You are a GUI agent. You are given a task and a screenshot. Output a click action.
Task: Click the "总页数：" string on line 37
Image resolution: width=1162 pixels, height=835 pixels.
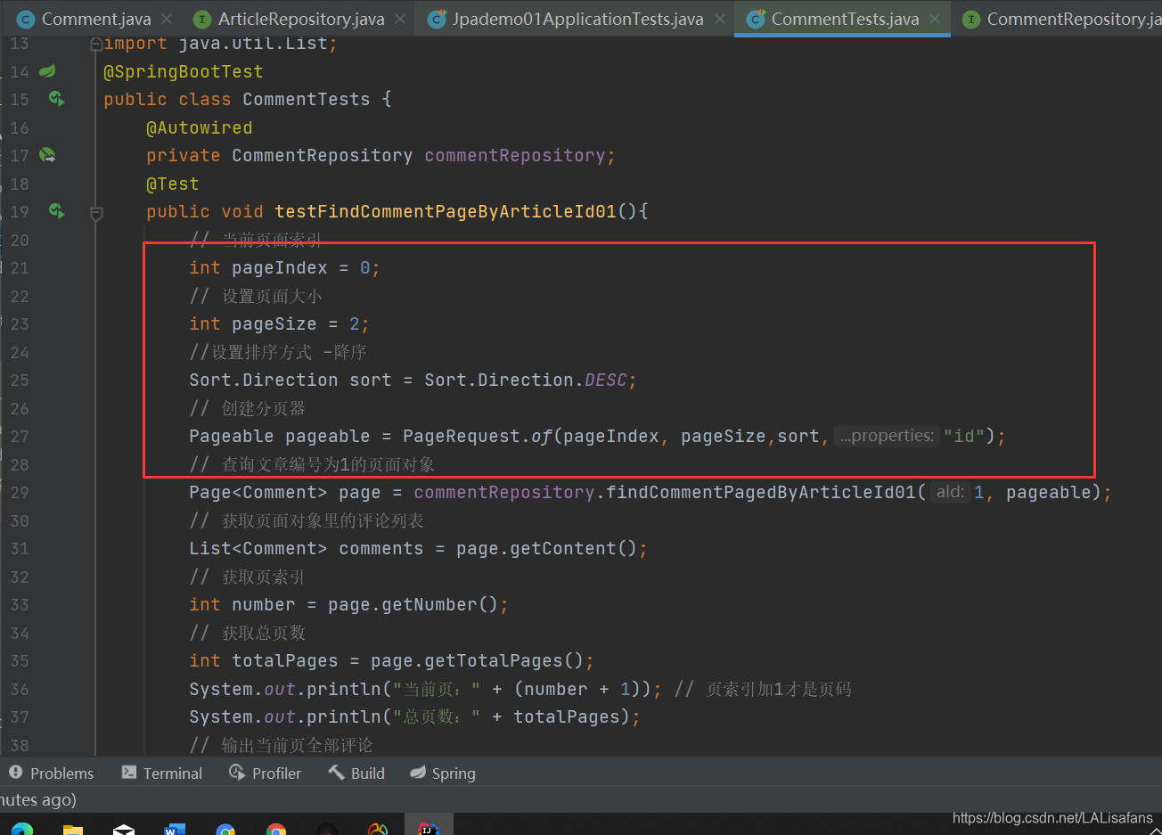click(x=437, y=716)
